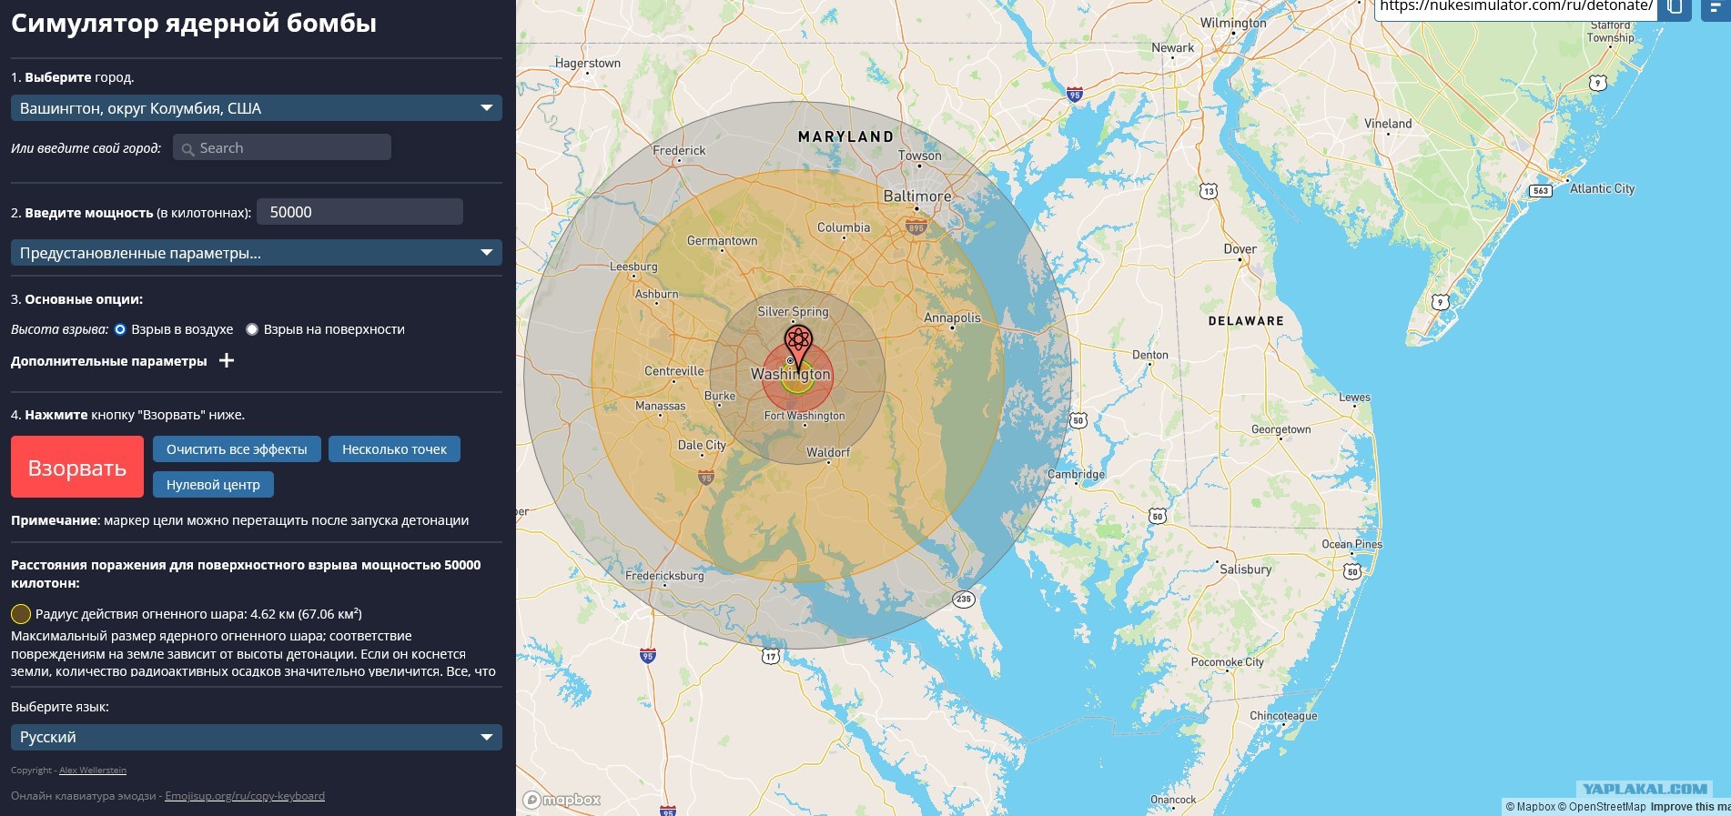Open the Предустановленные параметры presets dropdown
This screenshot has height=816, width=1731.
point(257,253)
